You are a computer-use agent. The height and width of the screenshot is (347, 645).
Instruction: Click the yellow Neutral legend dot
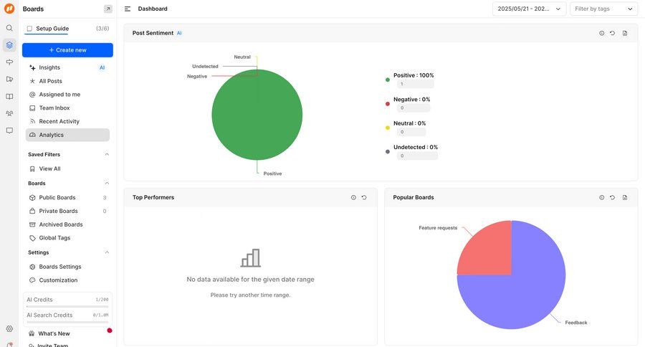(x=388, y=128)
